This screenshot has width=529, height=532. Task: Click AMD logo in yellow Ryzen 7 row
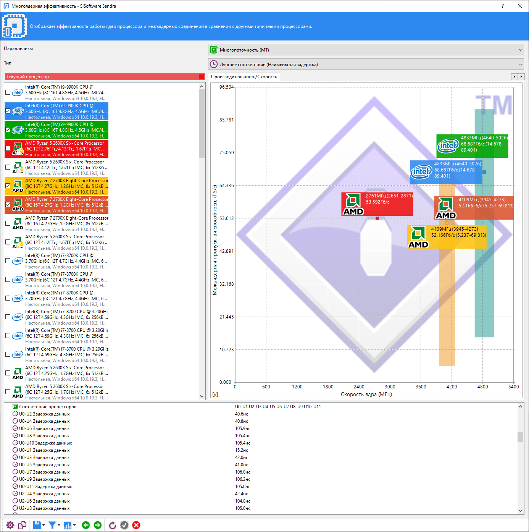pyautogui.click(x=18, y=186)
